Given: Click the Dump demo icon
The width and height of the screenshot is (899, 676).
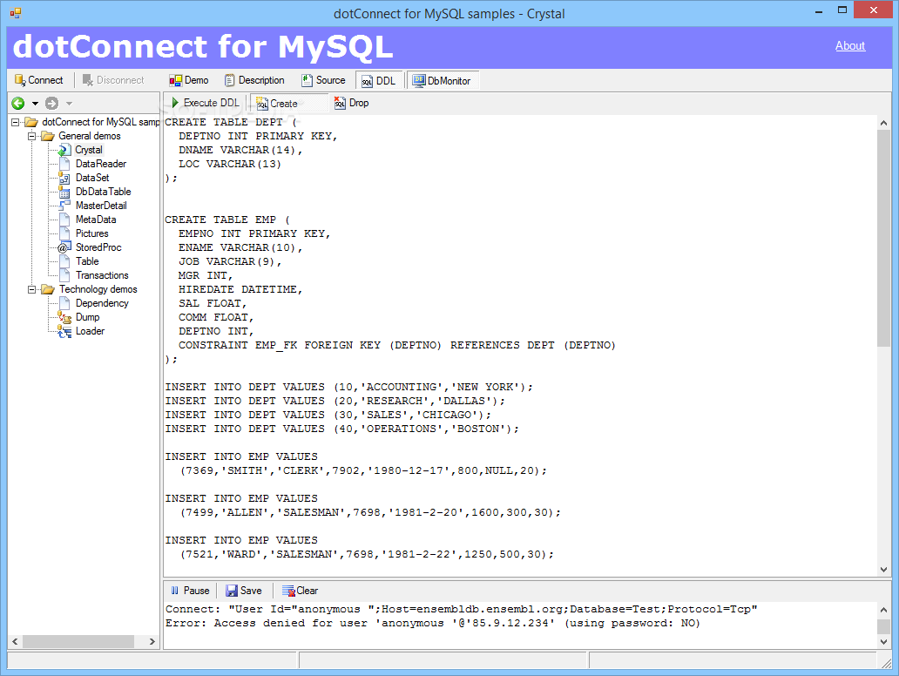Looking at the screenshot, I should [64, 318].
